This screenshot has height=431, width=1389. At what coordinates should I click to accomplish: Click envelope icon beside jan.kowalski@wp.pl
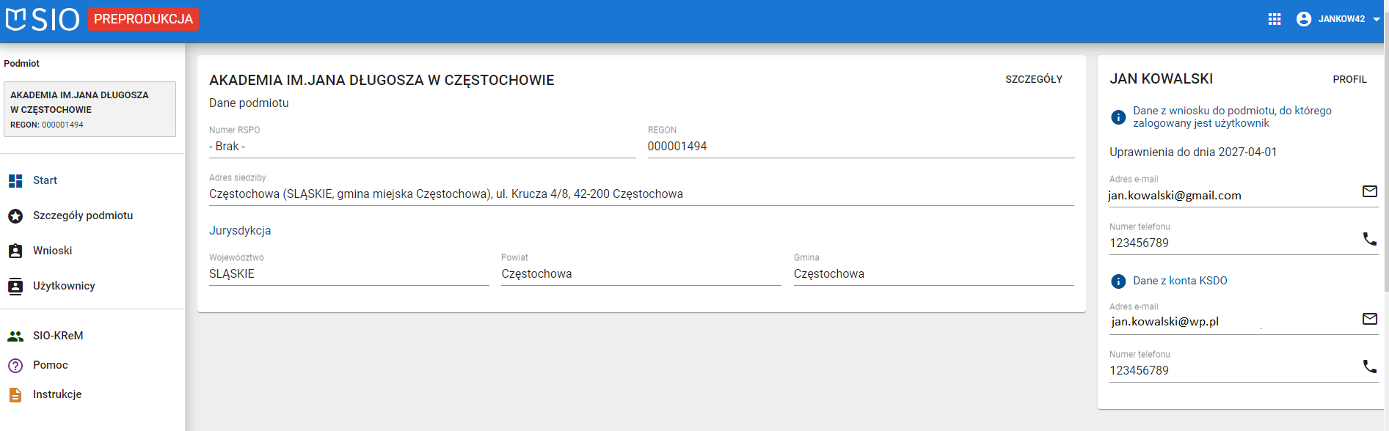pos(1369,319)
